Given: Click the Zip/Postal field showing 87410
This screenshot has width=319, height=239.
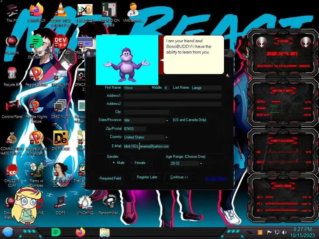Looking at the screenshot, I should pyautogui.click(x=135, y=129).
